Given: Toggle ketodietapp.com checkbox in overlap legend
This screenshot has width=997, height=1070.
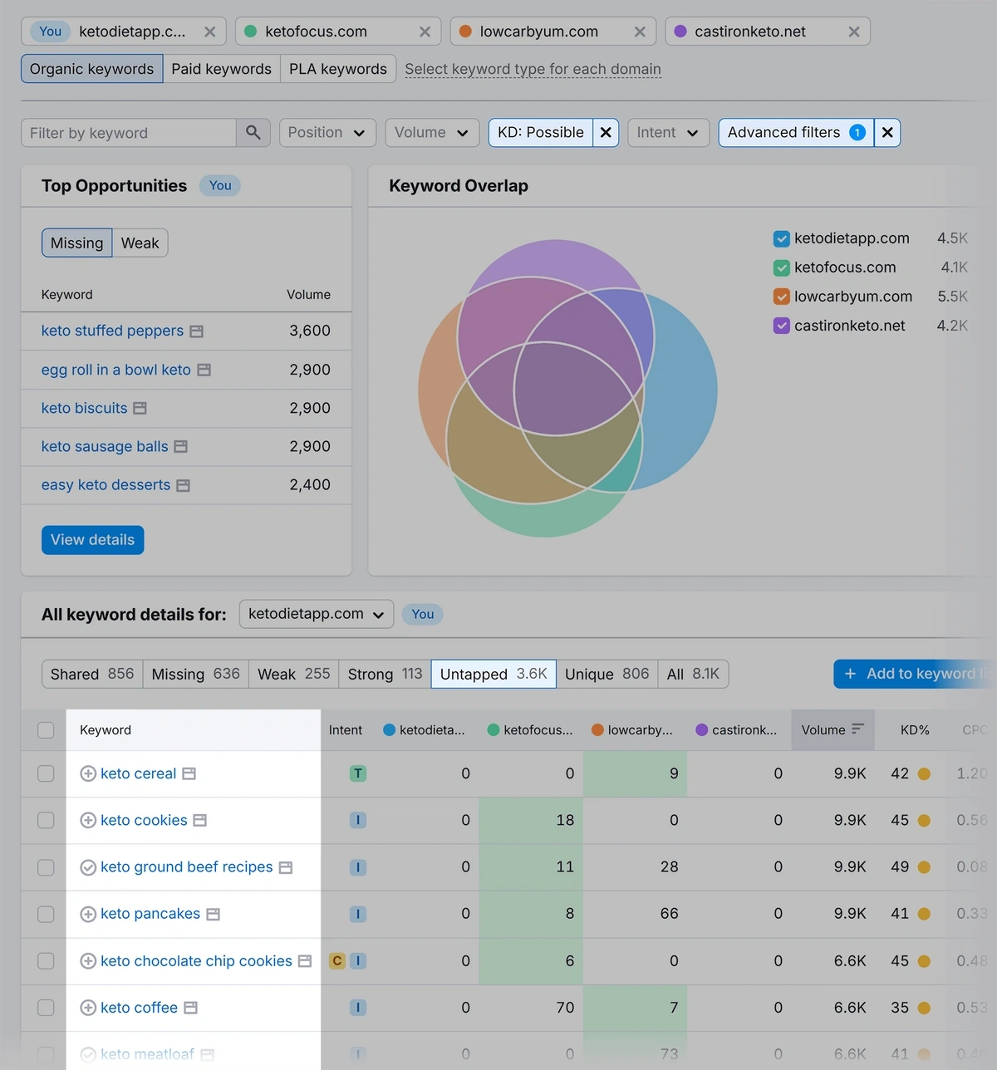Looking at the screenshot, I should 781,239.
